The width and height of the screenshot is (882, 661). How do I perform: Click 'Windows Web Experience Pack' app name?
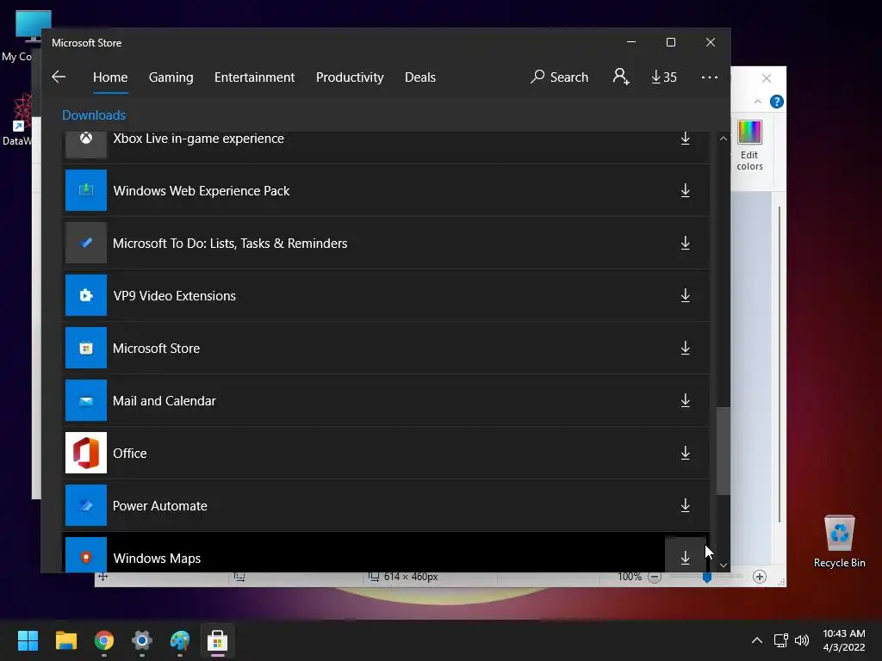(x=202, y=191)
